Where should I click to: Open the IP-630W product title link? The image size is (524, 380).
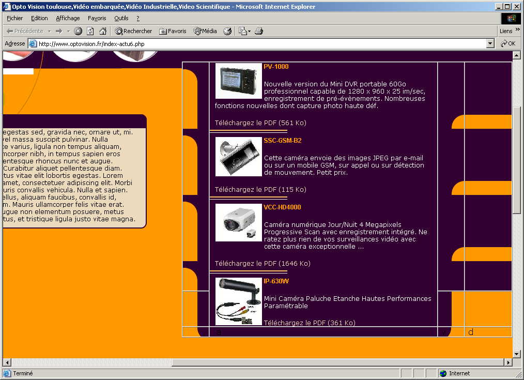click(x=276, y=281)
